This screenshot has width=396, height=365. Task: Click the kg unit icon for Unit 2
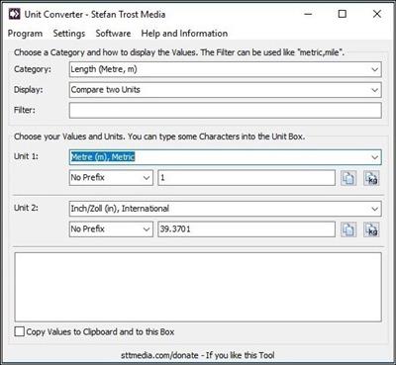371,229
